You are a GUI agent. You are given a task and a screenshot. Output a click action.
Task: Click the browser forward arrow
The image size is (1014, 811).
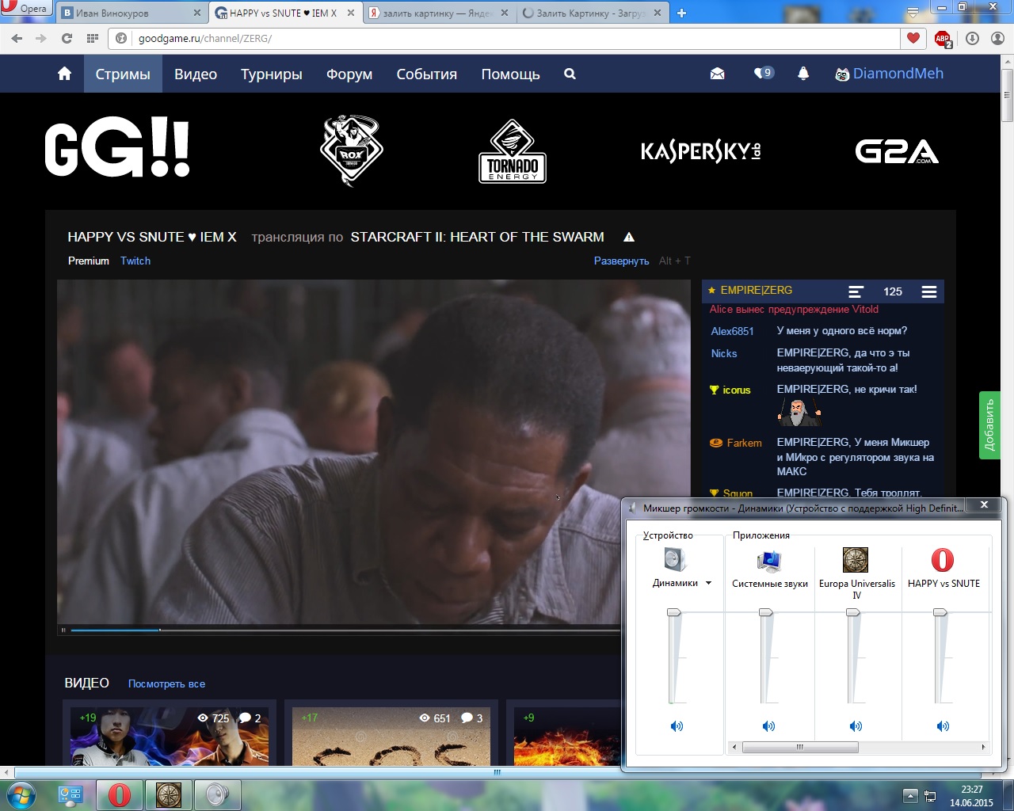pyautogui.click(x=41, y=38)
